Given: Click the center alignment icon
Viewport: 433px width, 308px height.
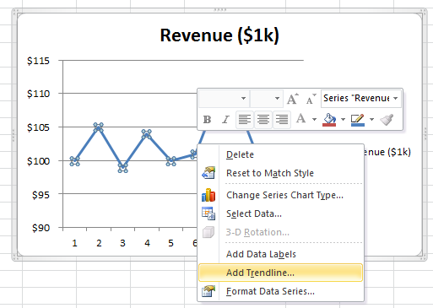Looking at the screenshot, I should pyautogui.click(x=263, y=120).
